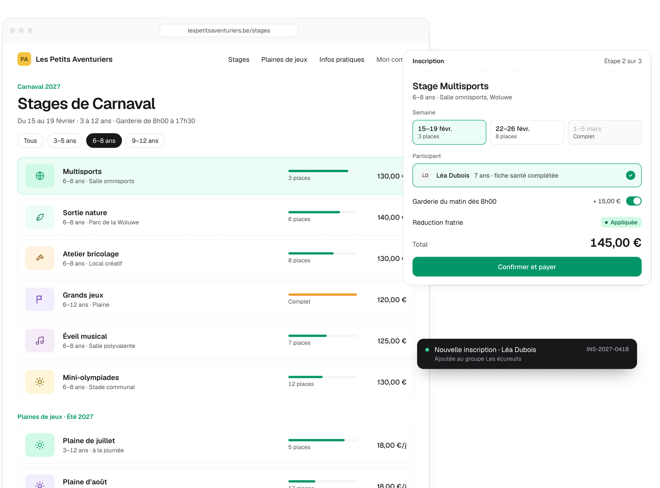Image resolution: width=660 pixels, height=488 pixels.
Task: Open the Infos pratiques menu
Action: click(x=342, y=59)
